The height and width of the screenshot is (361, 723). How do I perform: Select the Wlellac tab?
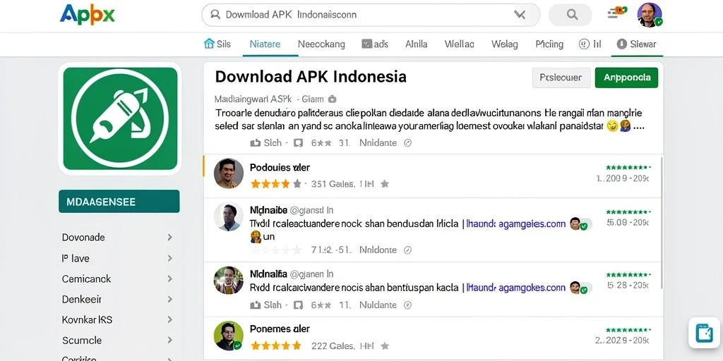coord(459,44)
